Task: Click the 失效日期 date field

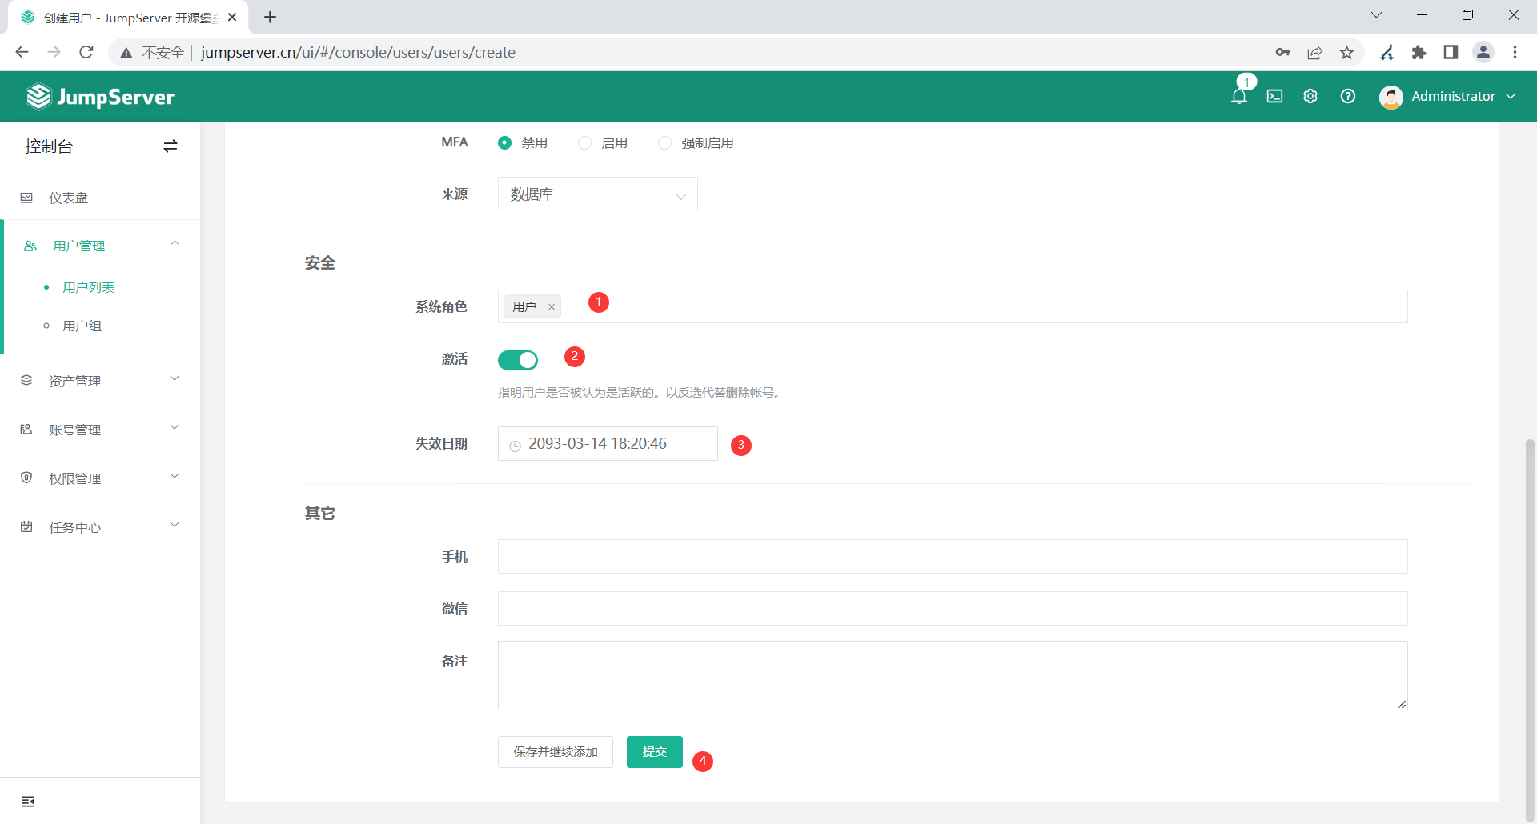Action: coord(608,444)
